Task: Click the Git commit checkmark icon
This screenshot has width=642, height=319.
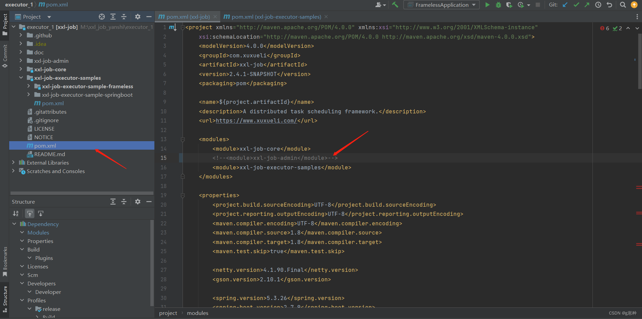Action: click(x=576, y=5)
